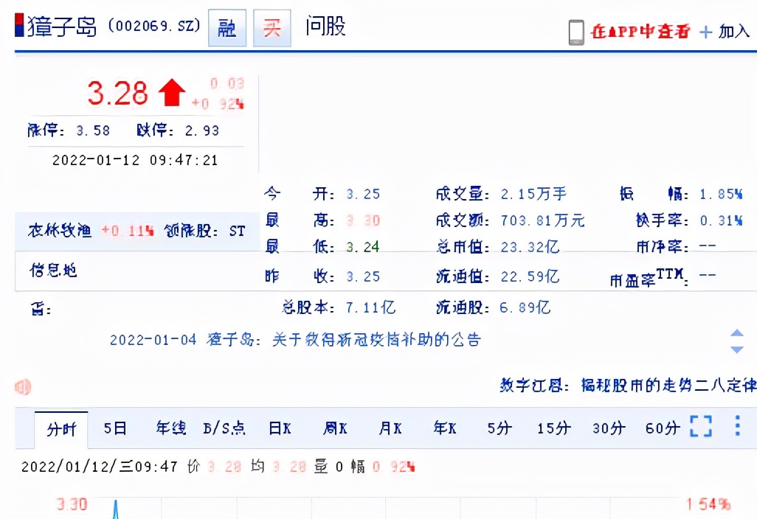
Task: Switch to the 30分 chart tab
Action: 609,428
